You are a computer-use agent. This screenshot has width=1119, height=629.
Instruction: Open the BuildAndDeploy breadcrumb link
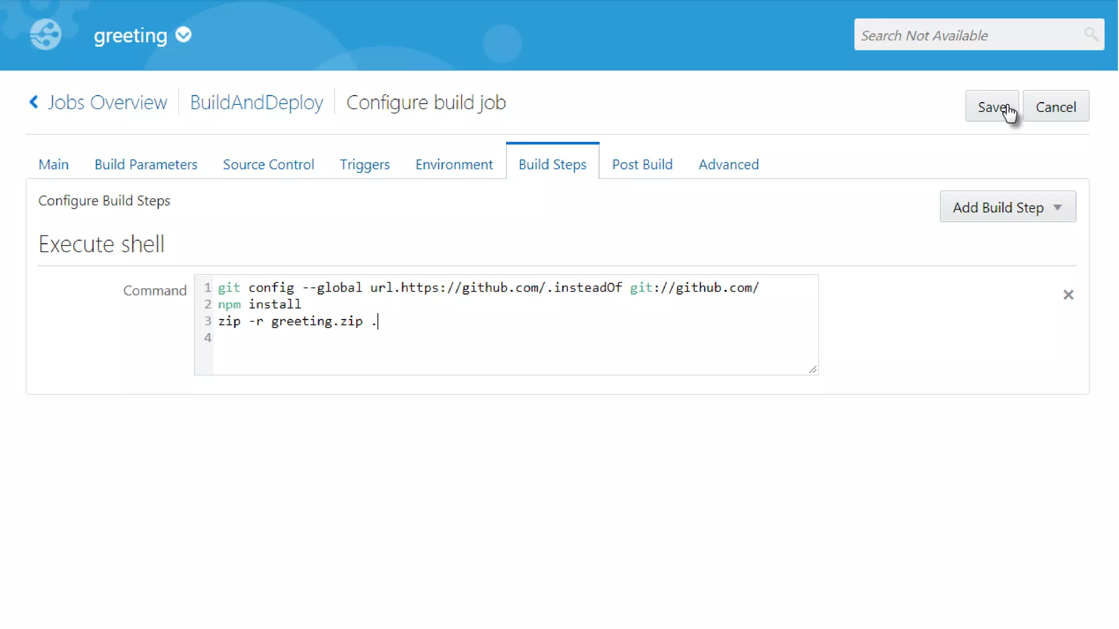tap(256, 103)
